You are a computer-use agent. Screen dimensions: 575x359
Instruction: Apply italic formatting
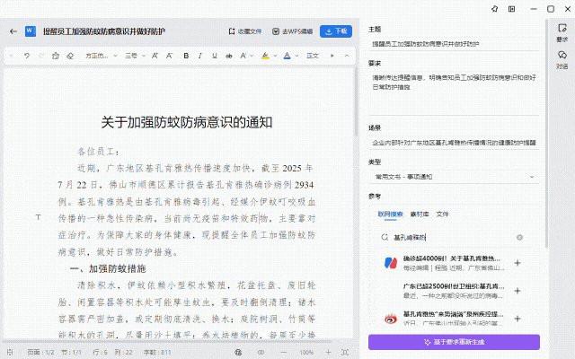click(x=200, y=56)
